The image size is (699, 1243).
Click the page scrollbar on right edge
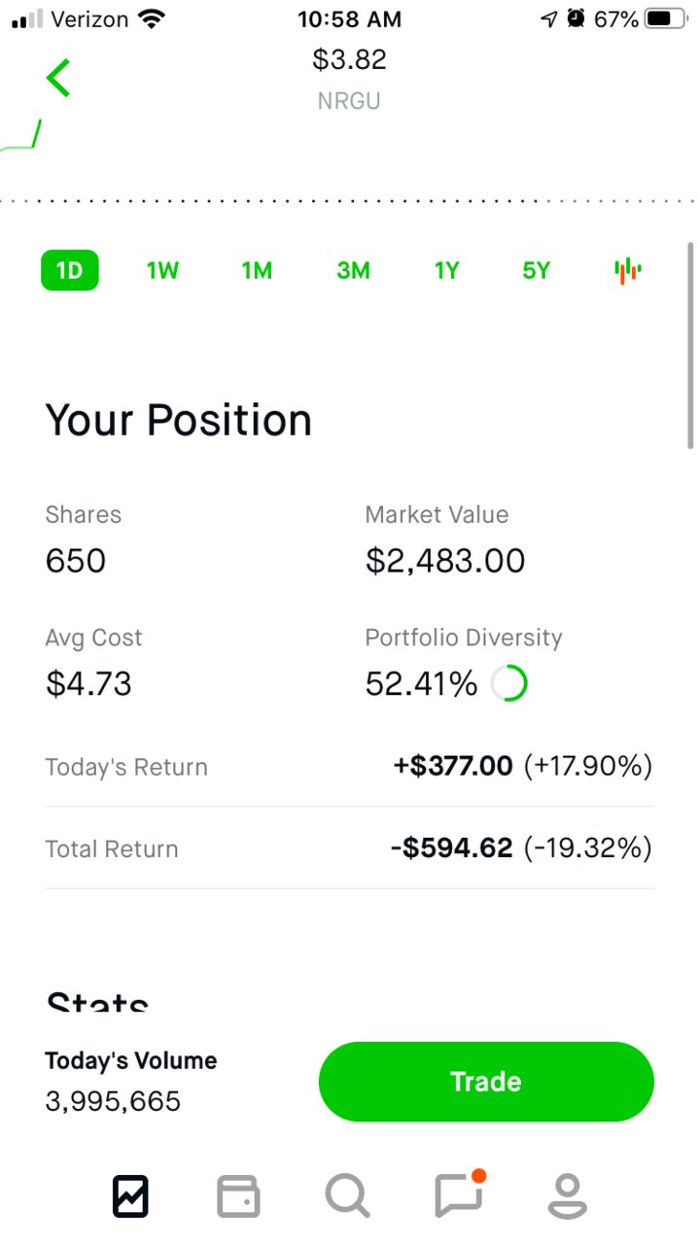pyautogui.click(x=690, y=345)
